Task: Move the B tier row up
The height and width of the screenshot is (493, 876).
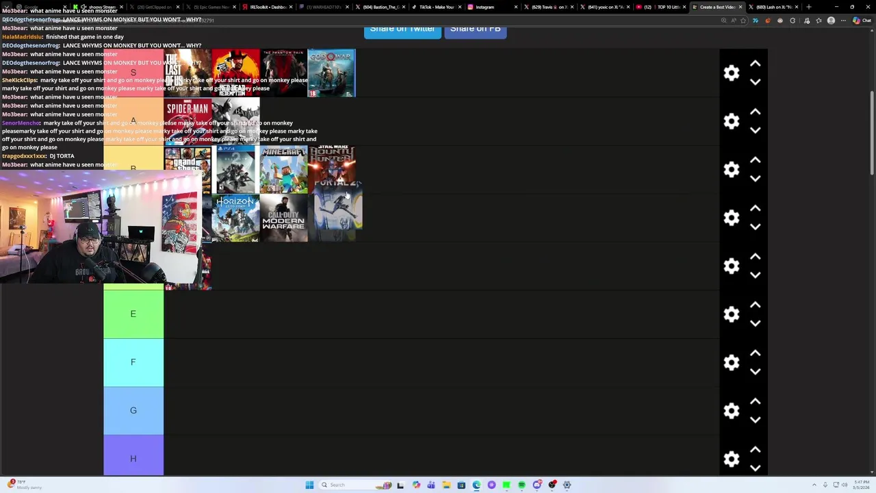Action: pyautogui.click(x=755, y=160)
